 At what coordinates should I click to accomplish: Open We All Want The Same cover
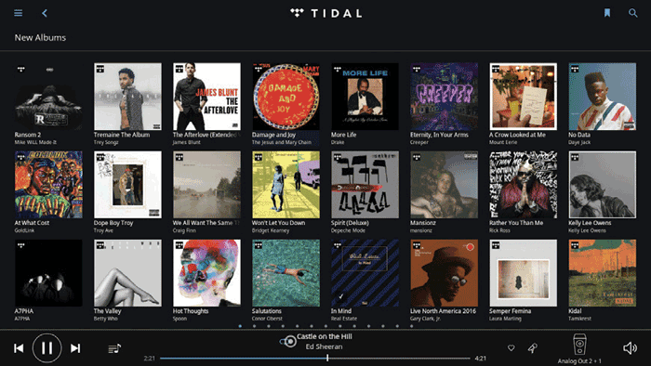(206, 185)
